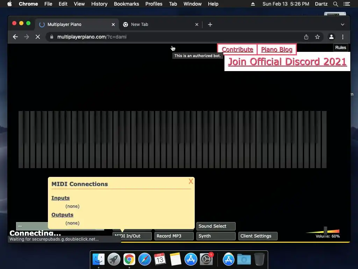Open Client Settings

258,236
